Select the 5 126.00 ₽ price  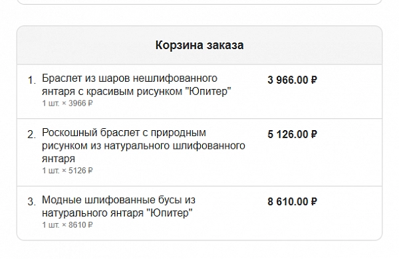[293, 134]
